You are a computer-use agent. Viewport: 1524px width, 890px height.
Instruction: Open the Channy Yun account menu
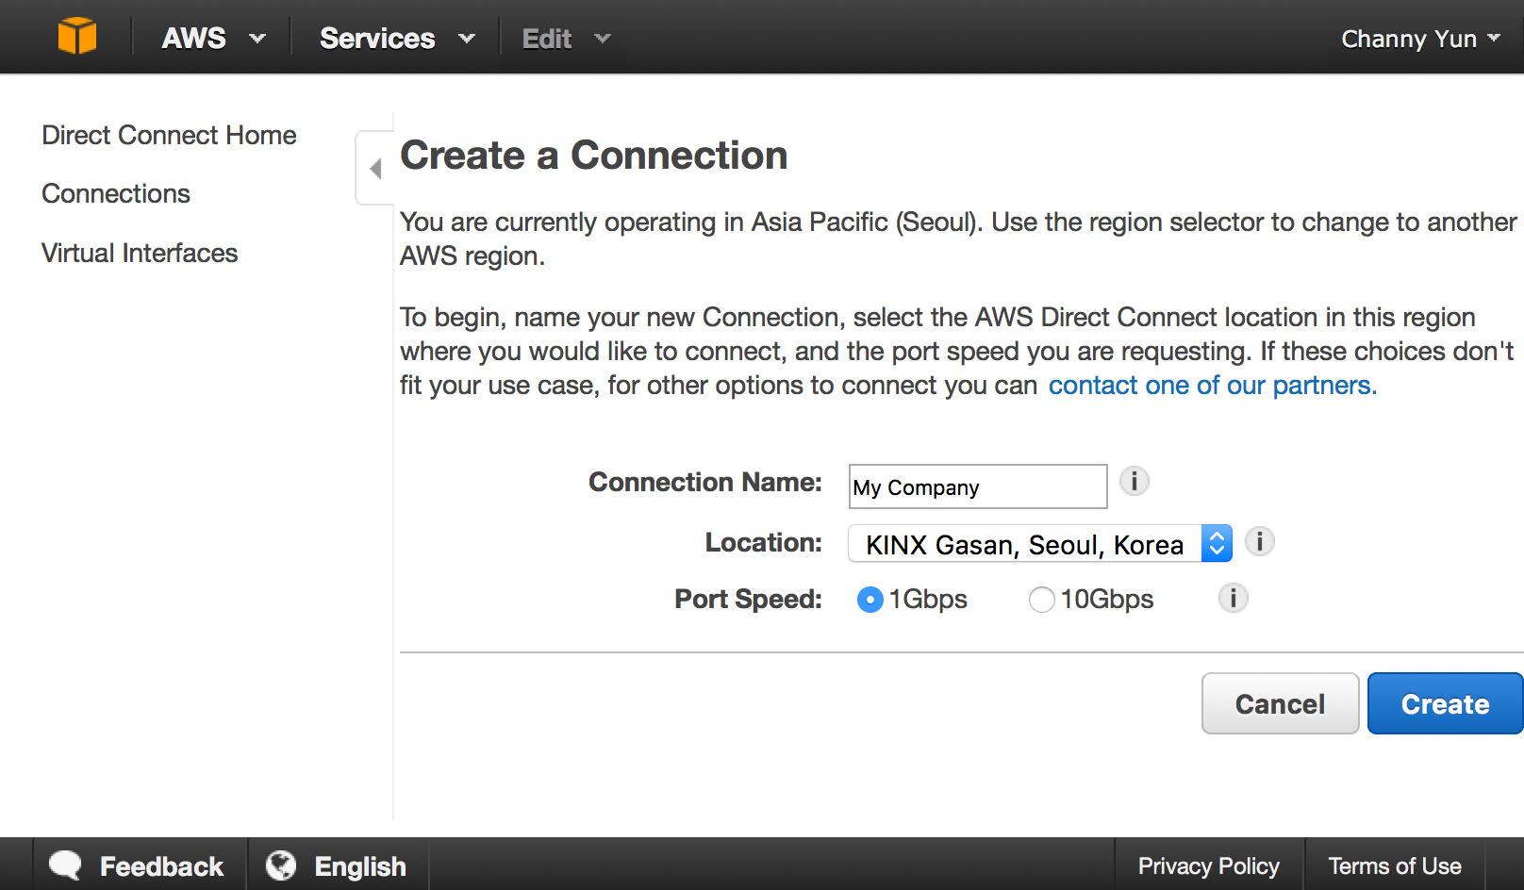point(1420,39)
